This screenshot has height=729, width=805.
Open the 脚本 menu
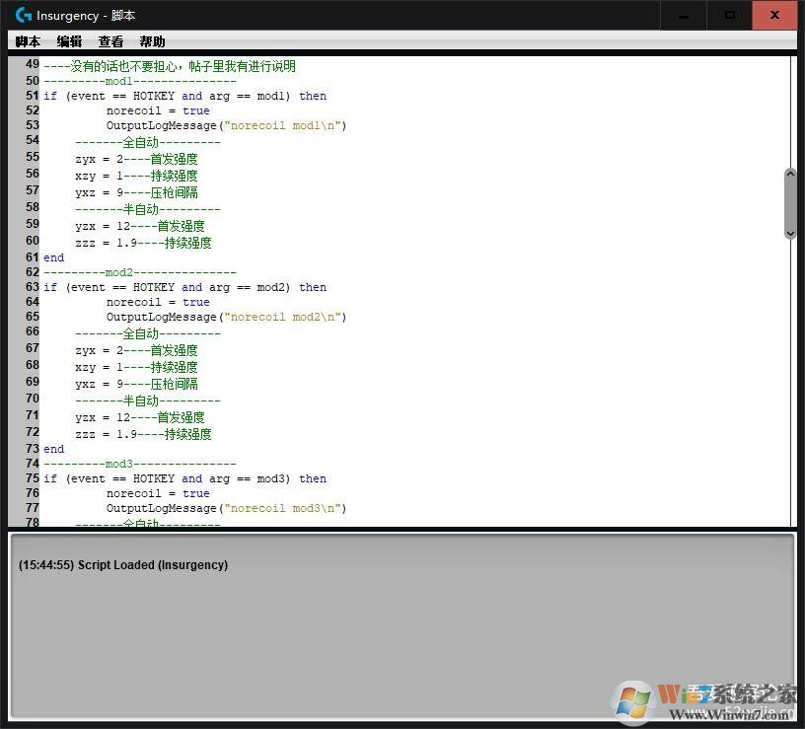tap(29, 41)
